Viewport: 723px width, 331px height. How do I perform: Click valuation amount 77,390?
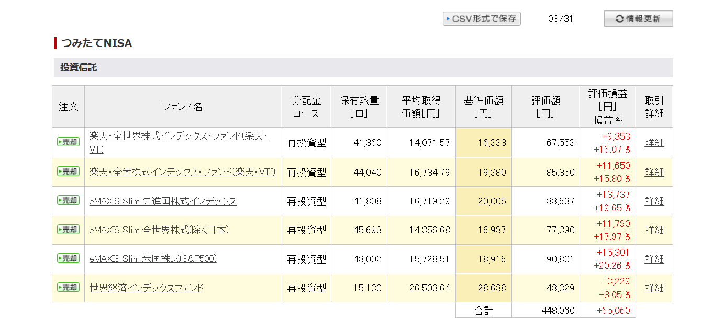click(560, 230)
